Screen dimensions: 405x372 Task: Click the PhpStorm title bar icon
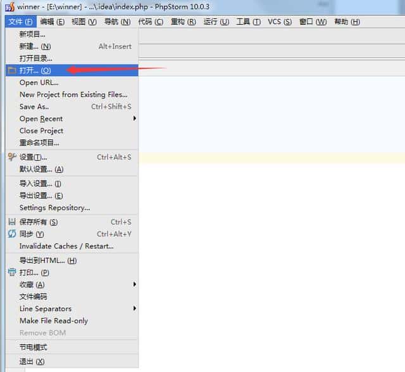[x=10, y=7]
